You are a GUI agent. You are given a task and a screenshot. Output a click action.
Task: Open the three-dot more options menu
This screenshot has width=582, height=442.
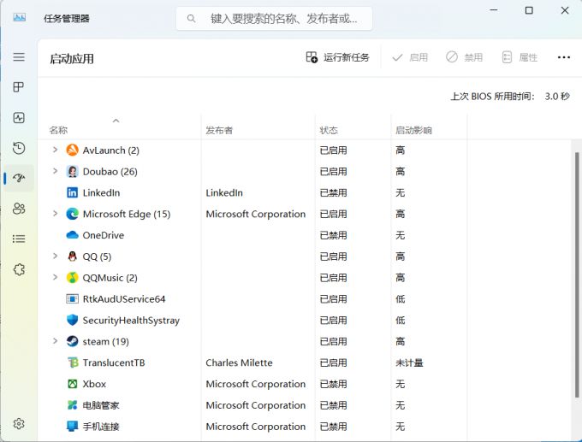[x=564, y=57]
